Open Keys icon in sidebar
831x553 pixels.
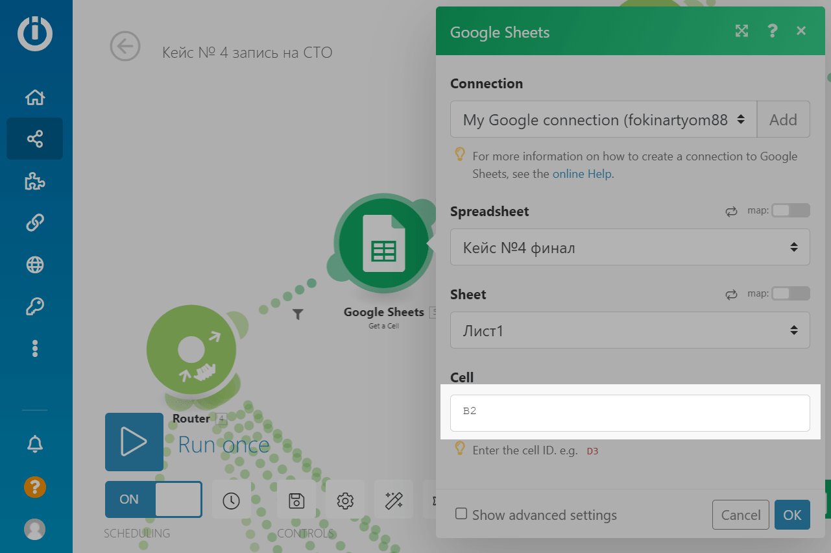(34, 306)
